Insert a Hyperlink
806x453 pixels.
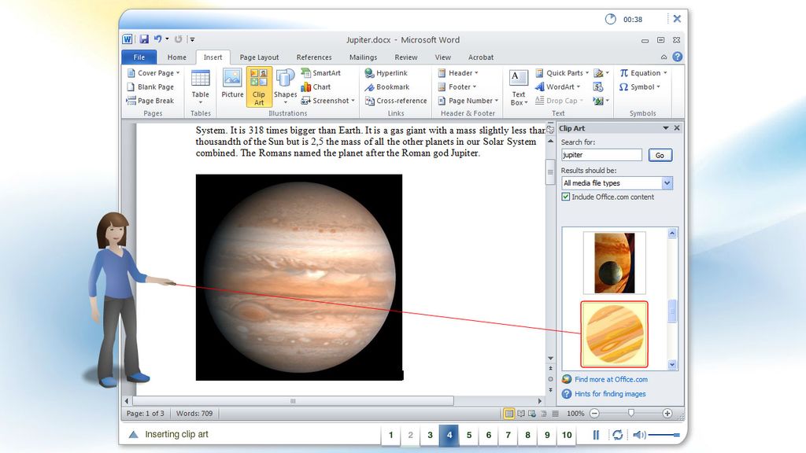[386, 73]
